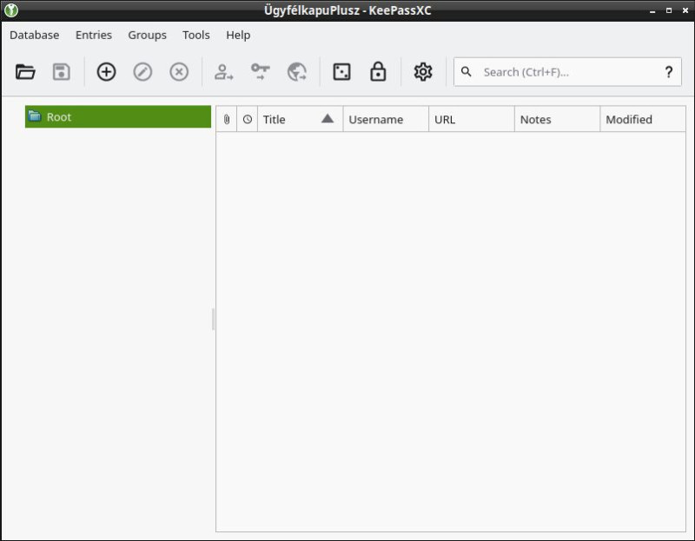Click the delete entry X icon
The image size is (695, 541).
[179, 72]
